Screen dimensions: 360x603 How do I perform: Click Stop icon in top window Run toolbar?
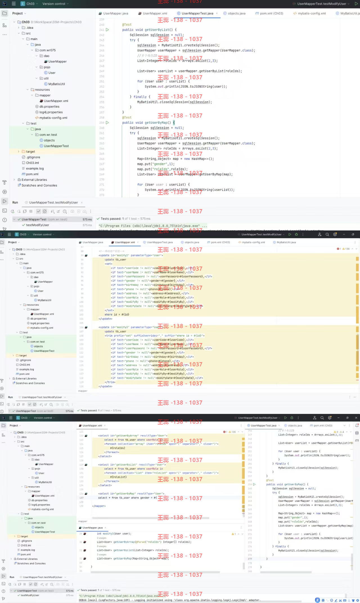click(31, 211)
